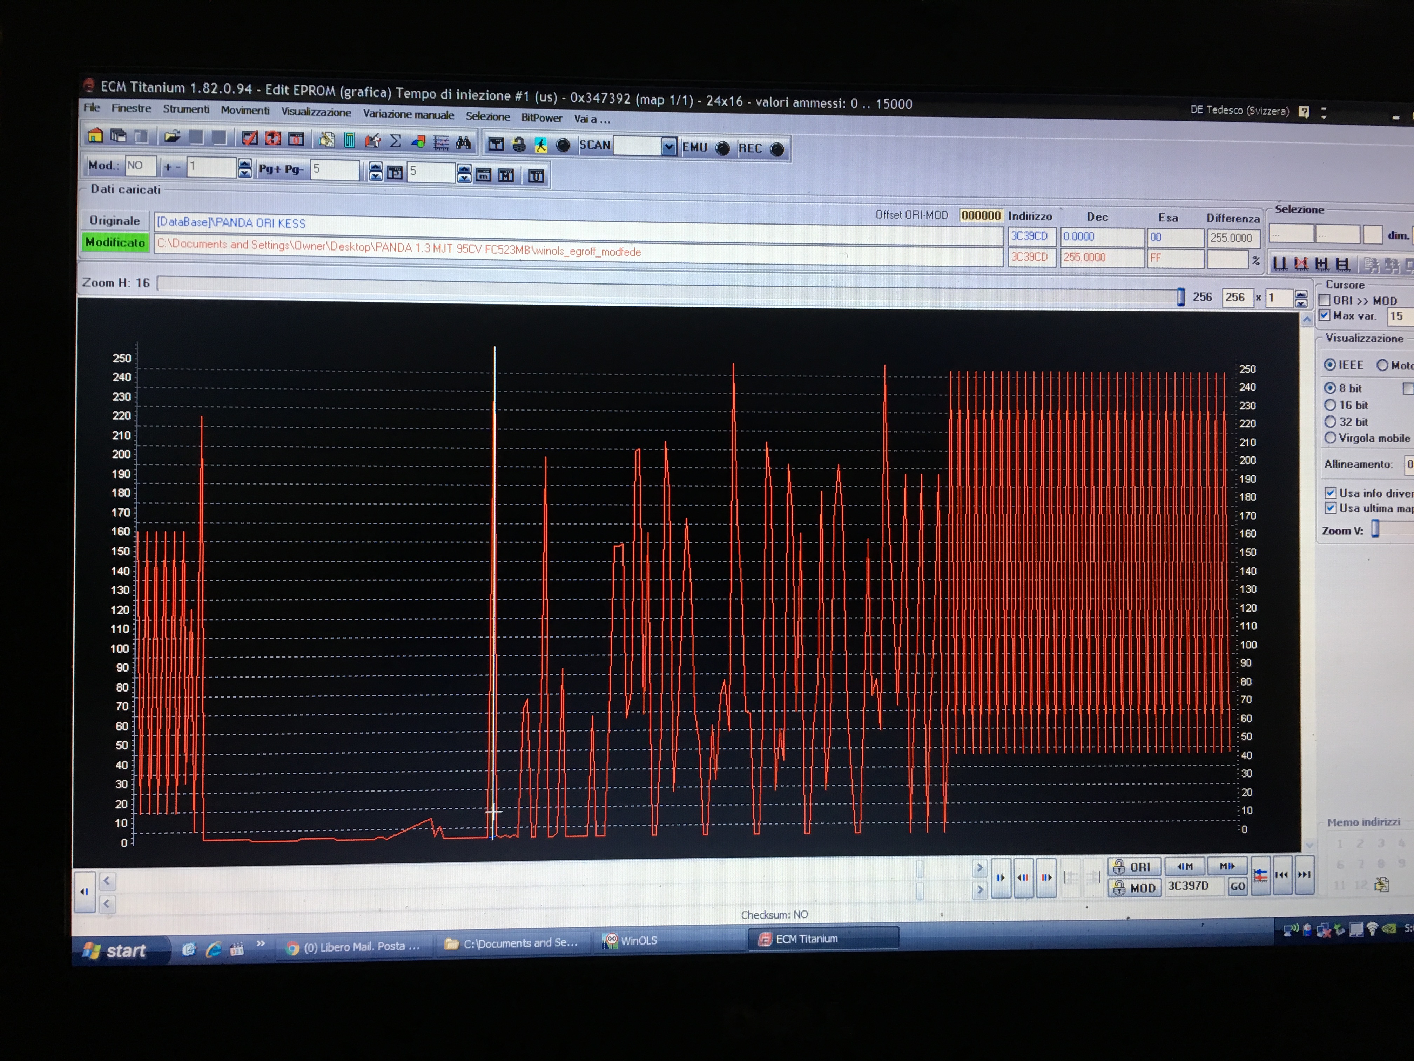
Task: Click the green Modificato button
Action: pos(115,242)
